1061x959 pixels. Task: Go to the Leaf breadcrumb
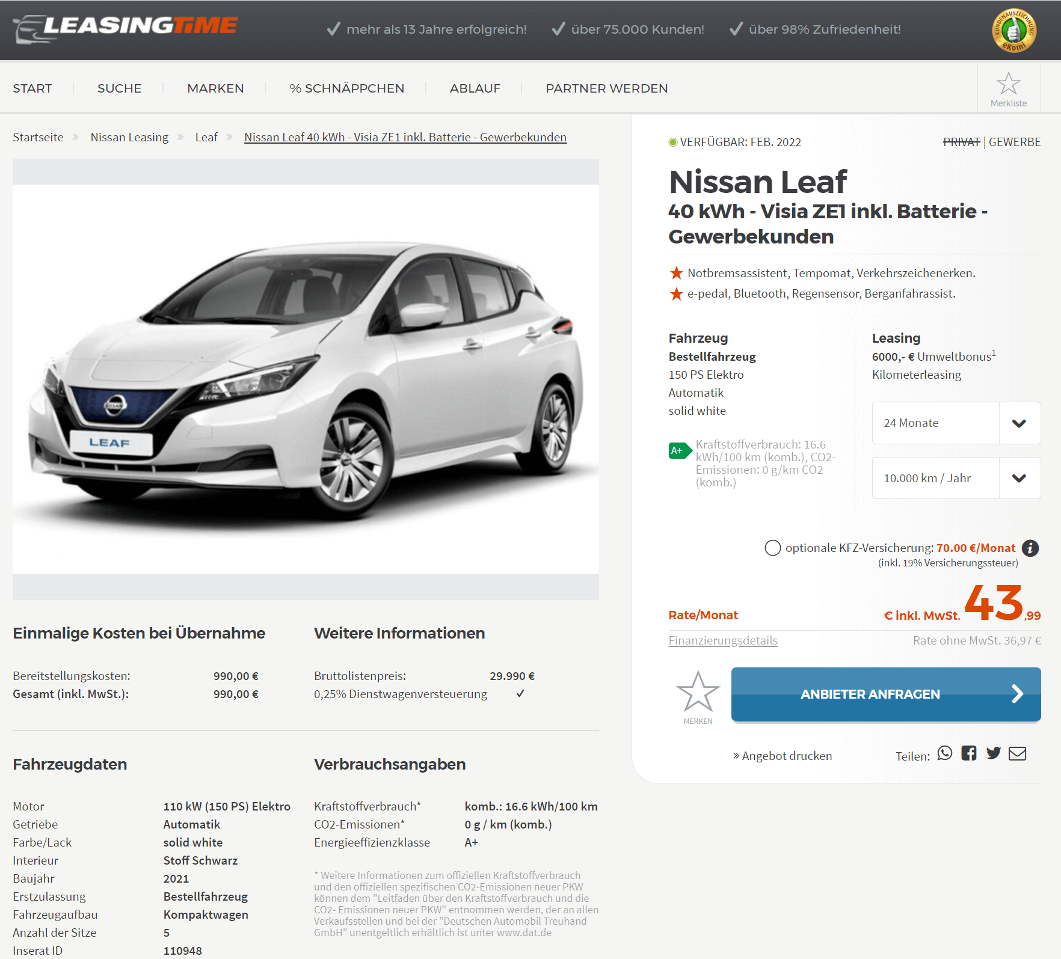206,137
